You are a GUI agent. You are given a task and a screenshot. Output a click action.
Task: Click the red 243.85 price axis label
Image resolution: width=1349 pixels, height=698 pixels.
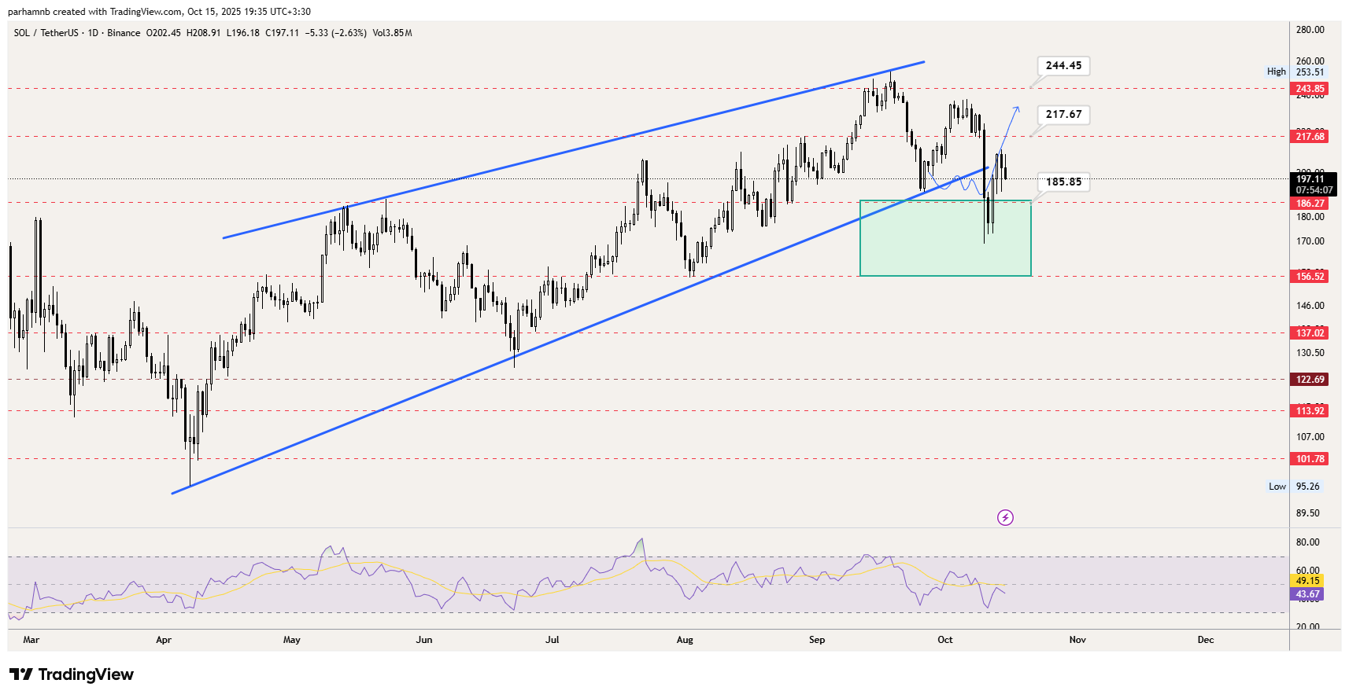pyautogui.click(x=1310, y=89)
